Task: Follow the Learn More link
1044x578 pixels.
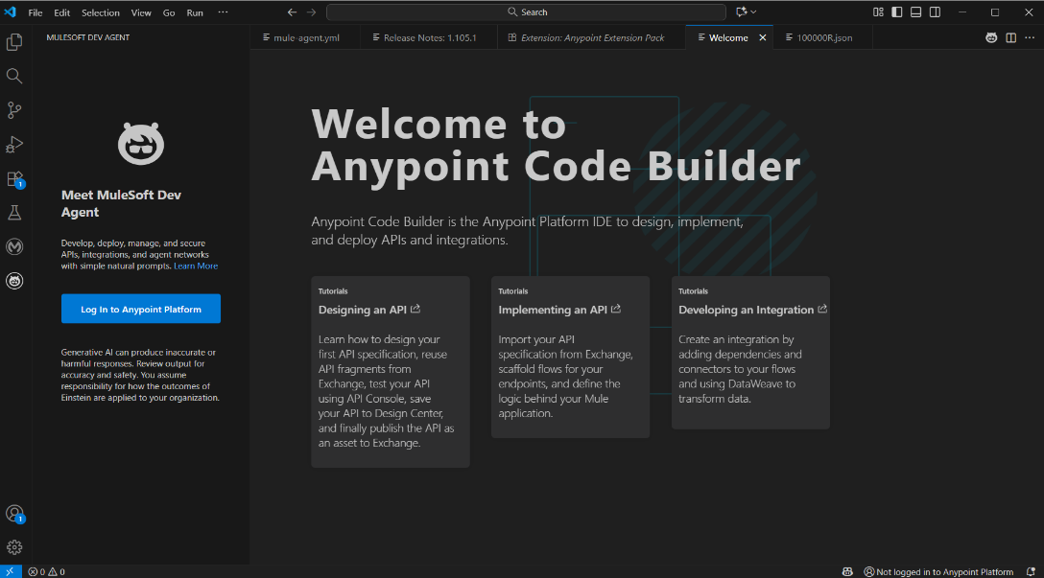Action: (196, 266)
